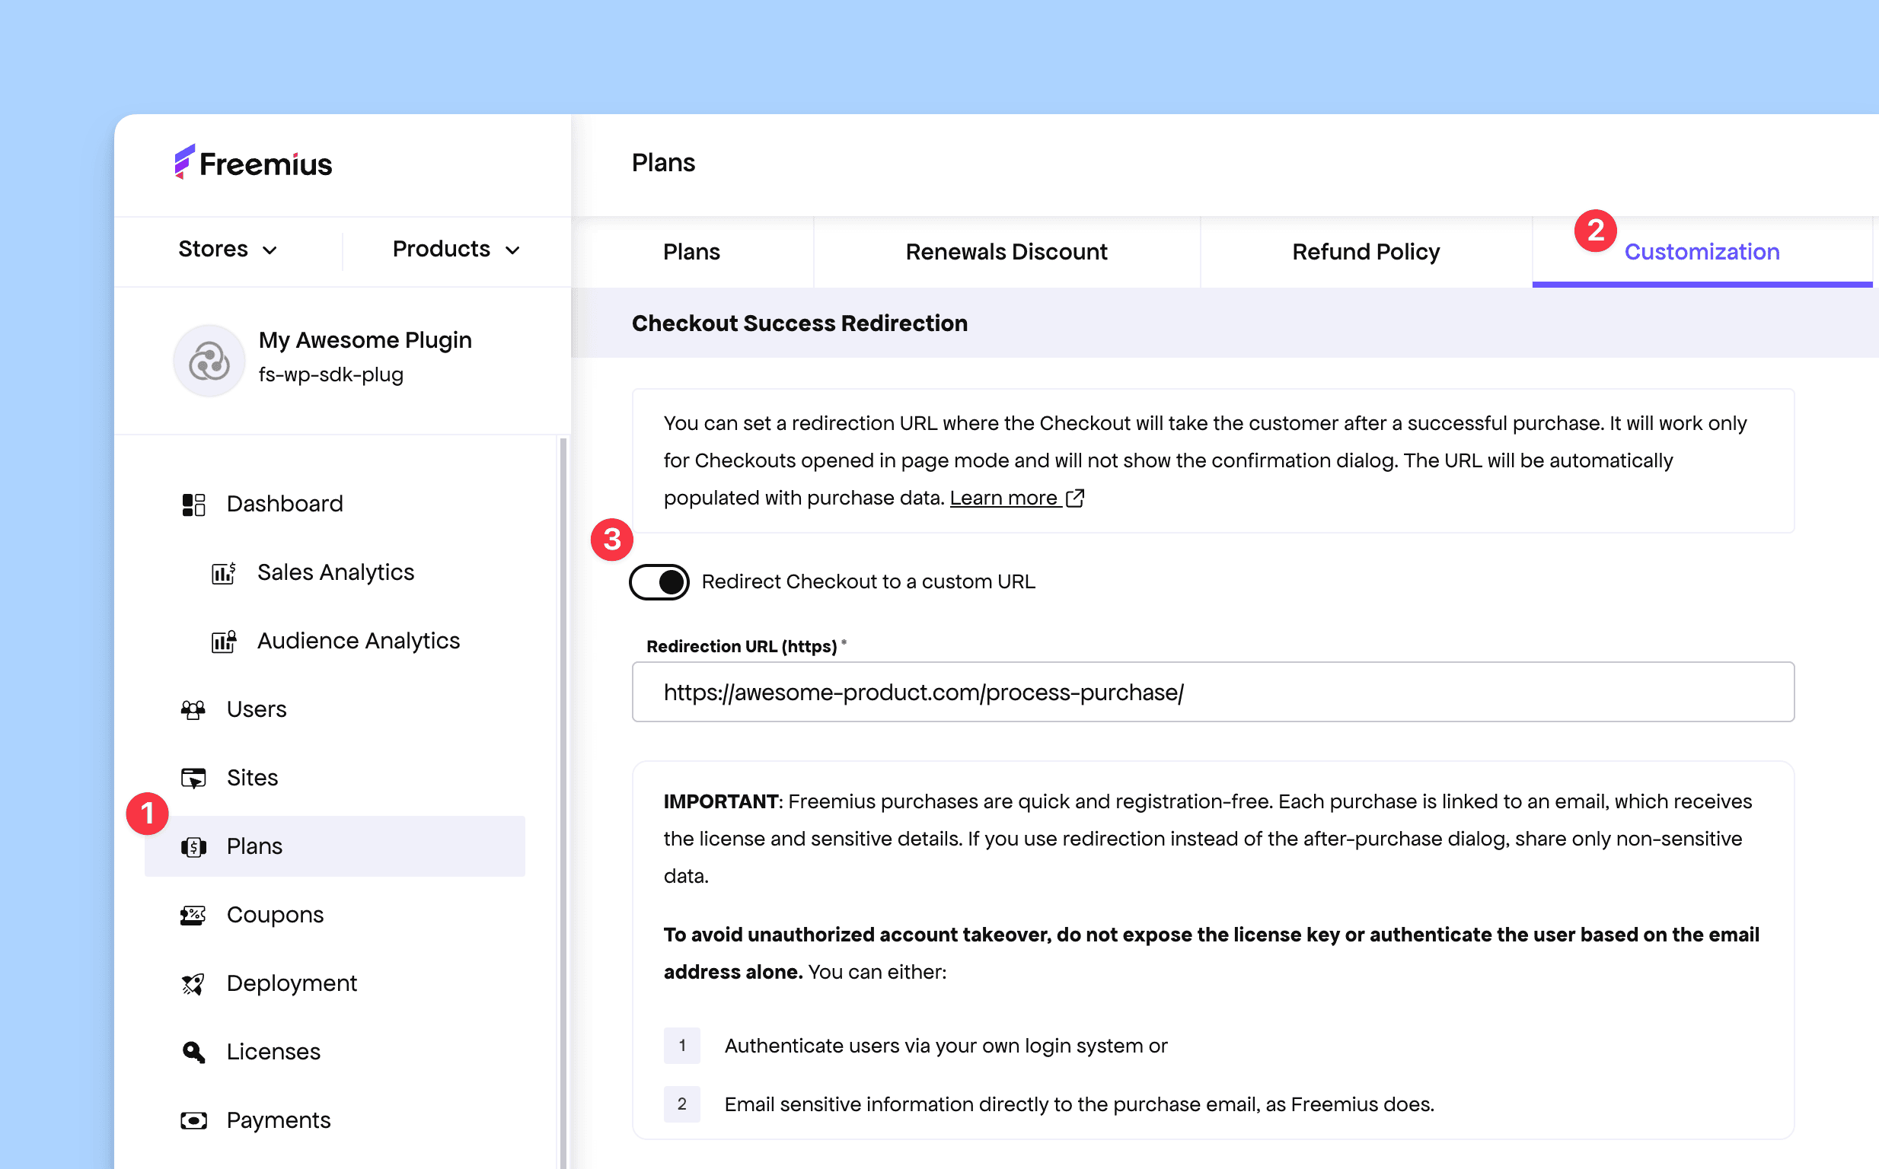Viewport: 1879px width, 1169px height.
Task: Switch to the Refund Policy tab
Action: coord(1367,252)
